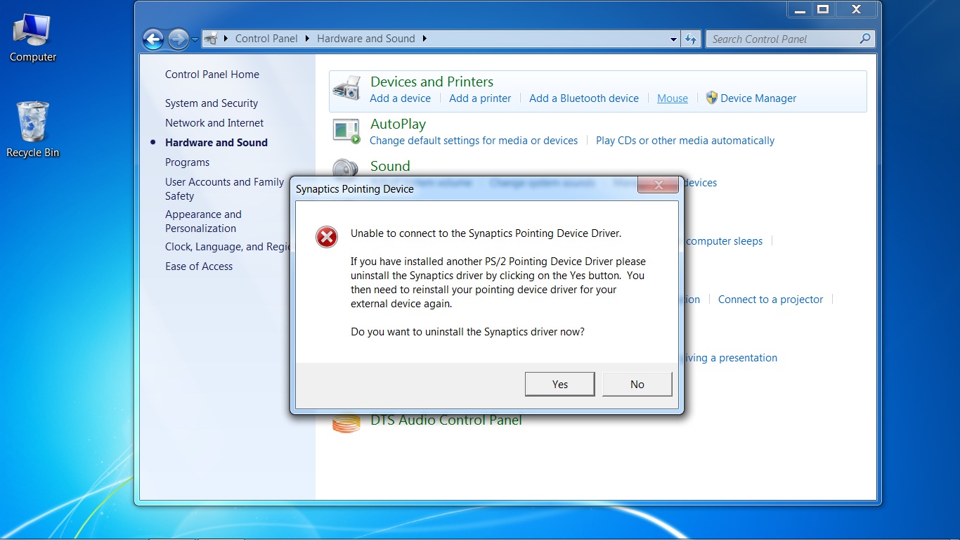Click the search magnifier icon
This screenshot has height=540, width=960.
[x=865, y=39]
